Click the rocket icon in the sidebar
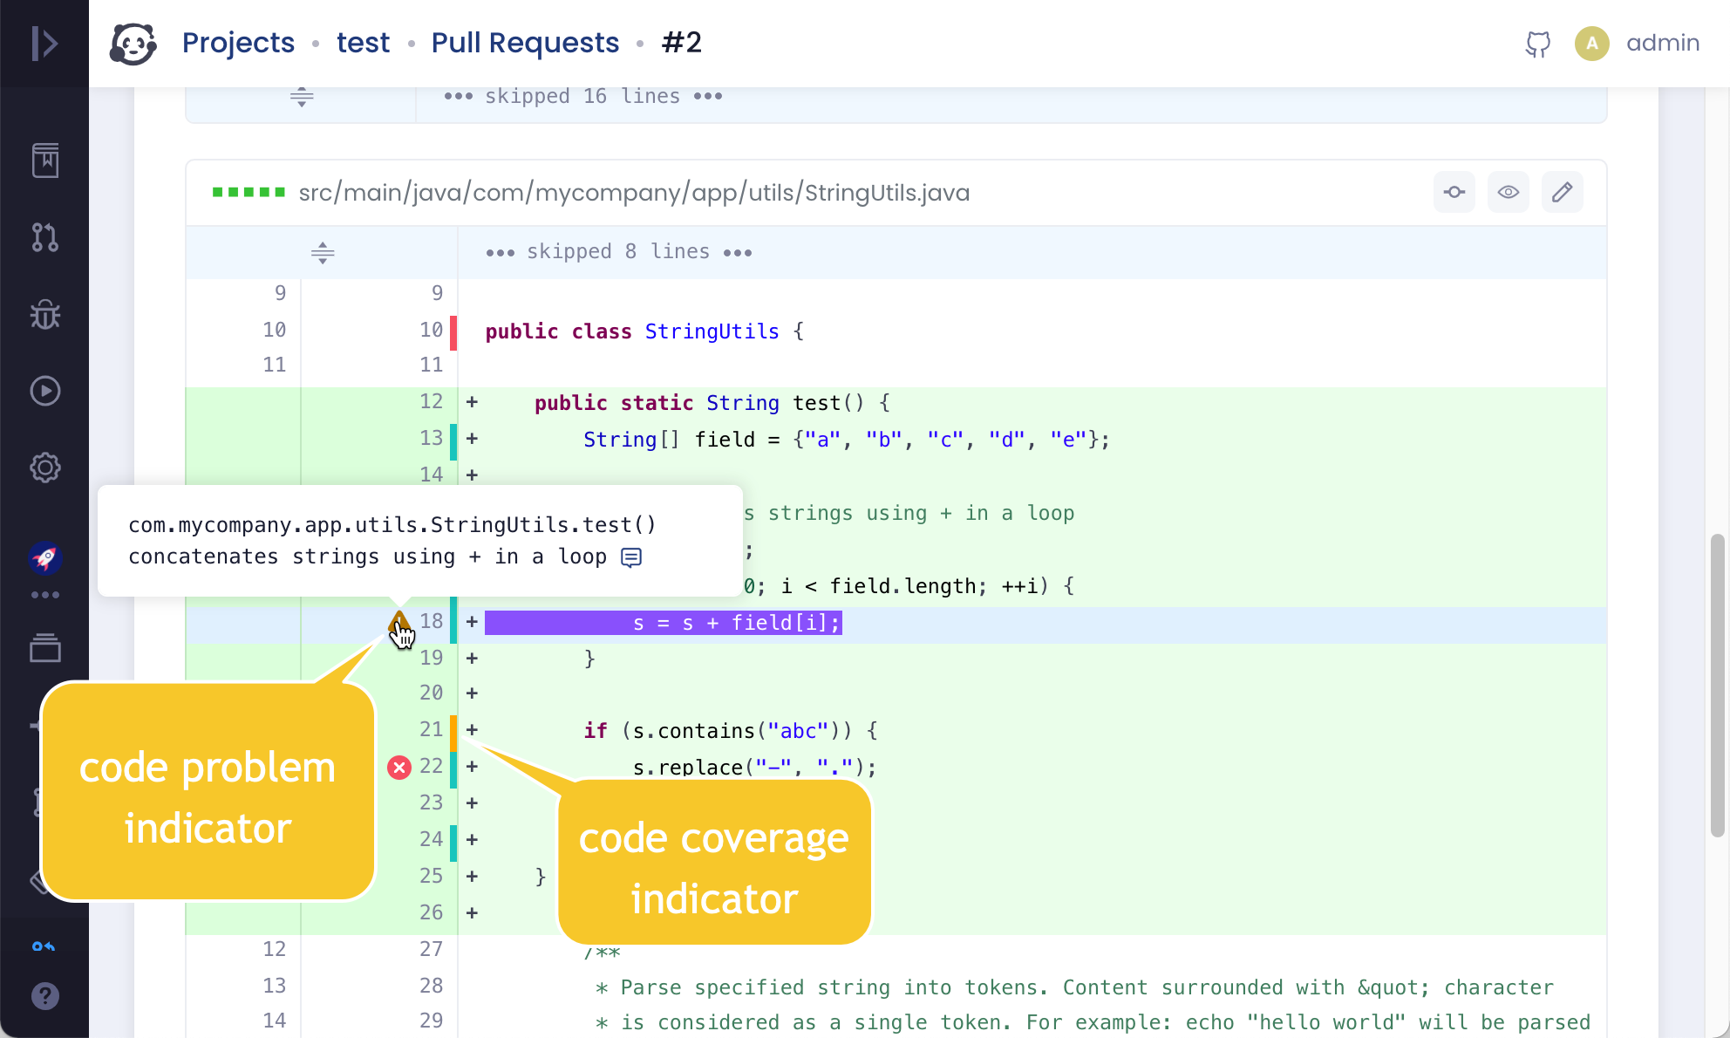 (45, 557)
